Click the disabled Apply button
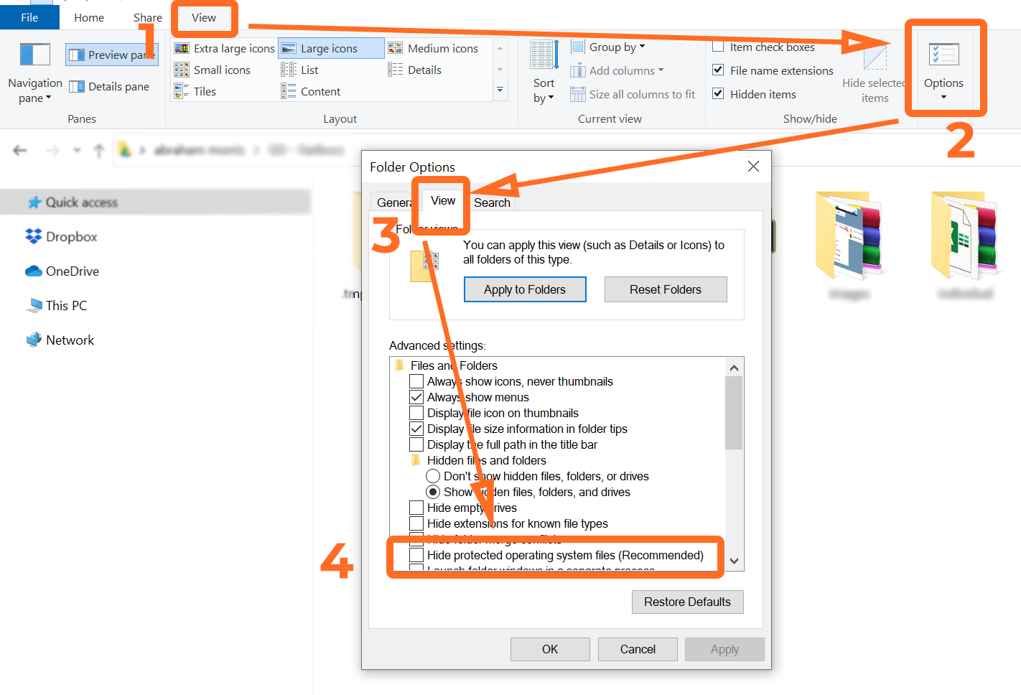This screenshot has width=1021, height=695. tap(724, 649)
